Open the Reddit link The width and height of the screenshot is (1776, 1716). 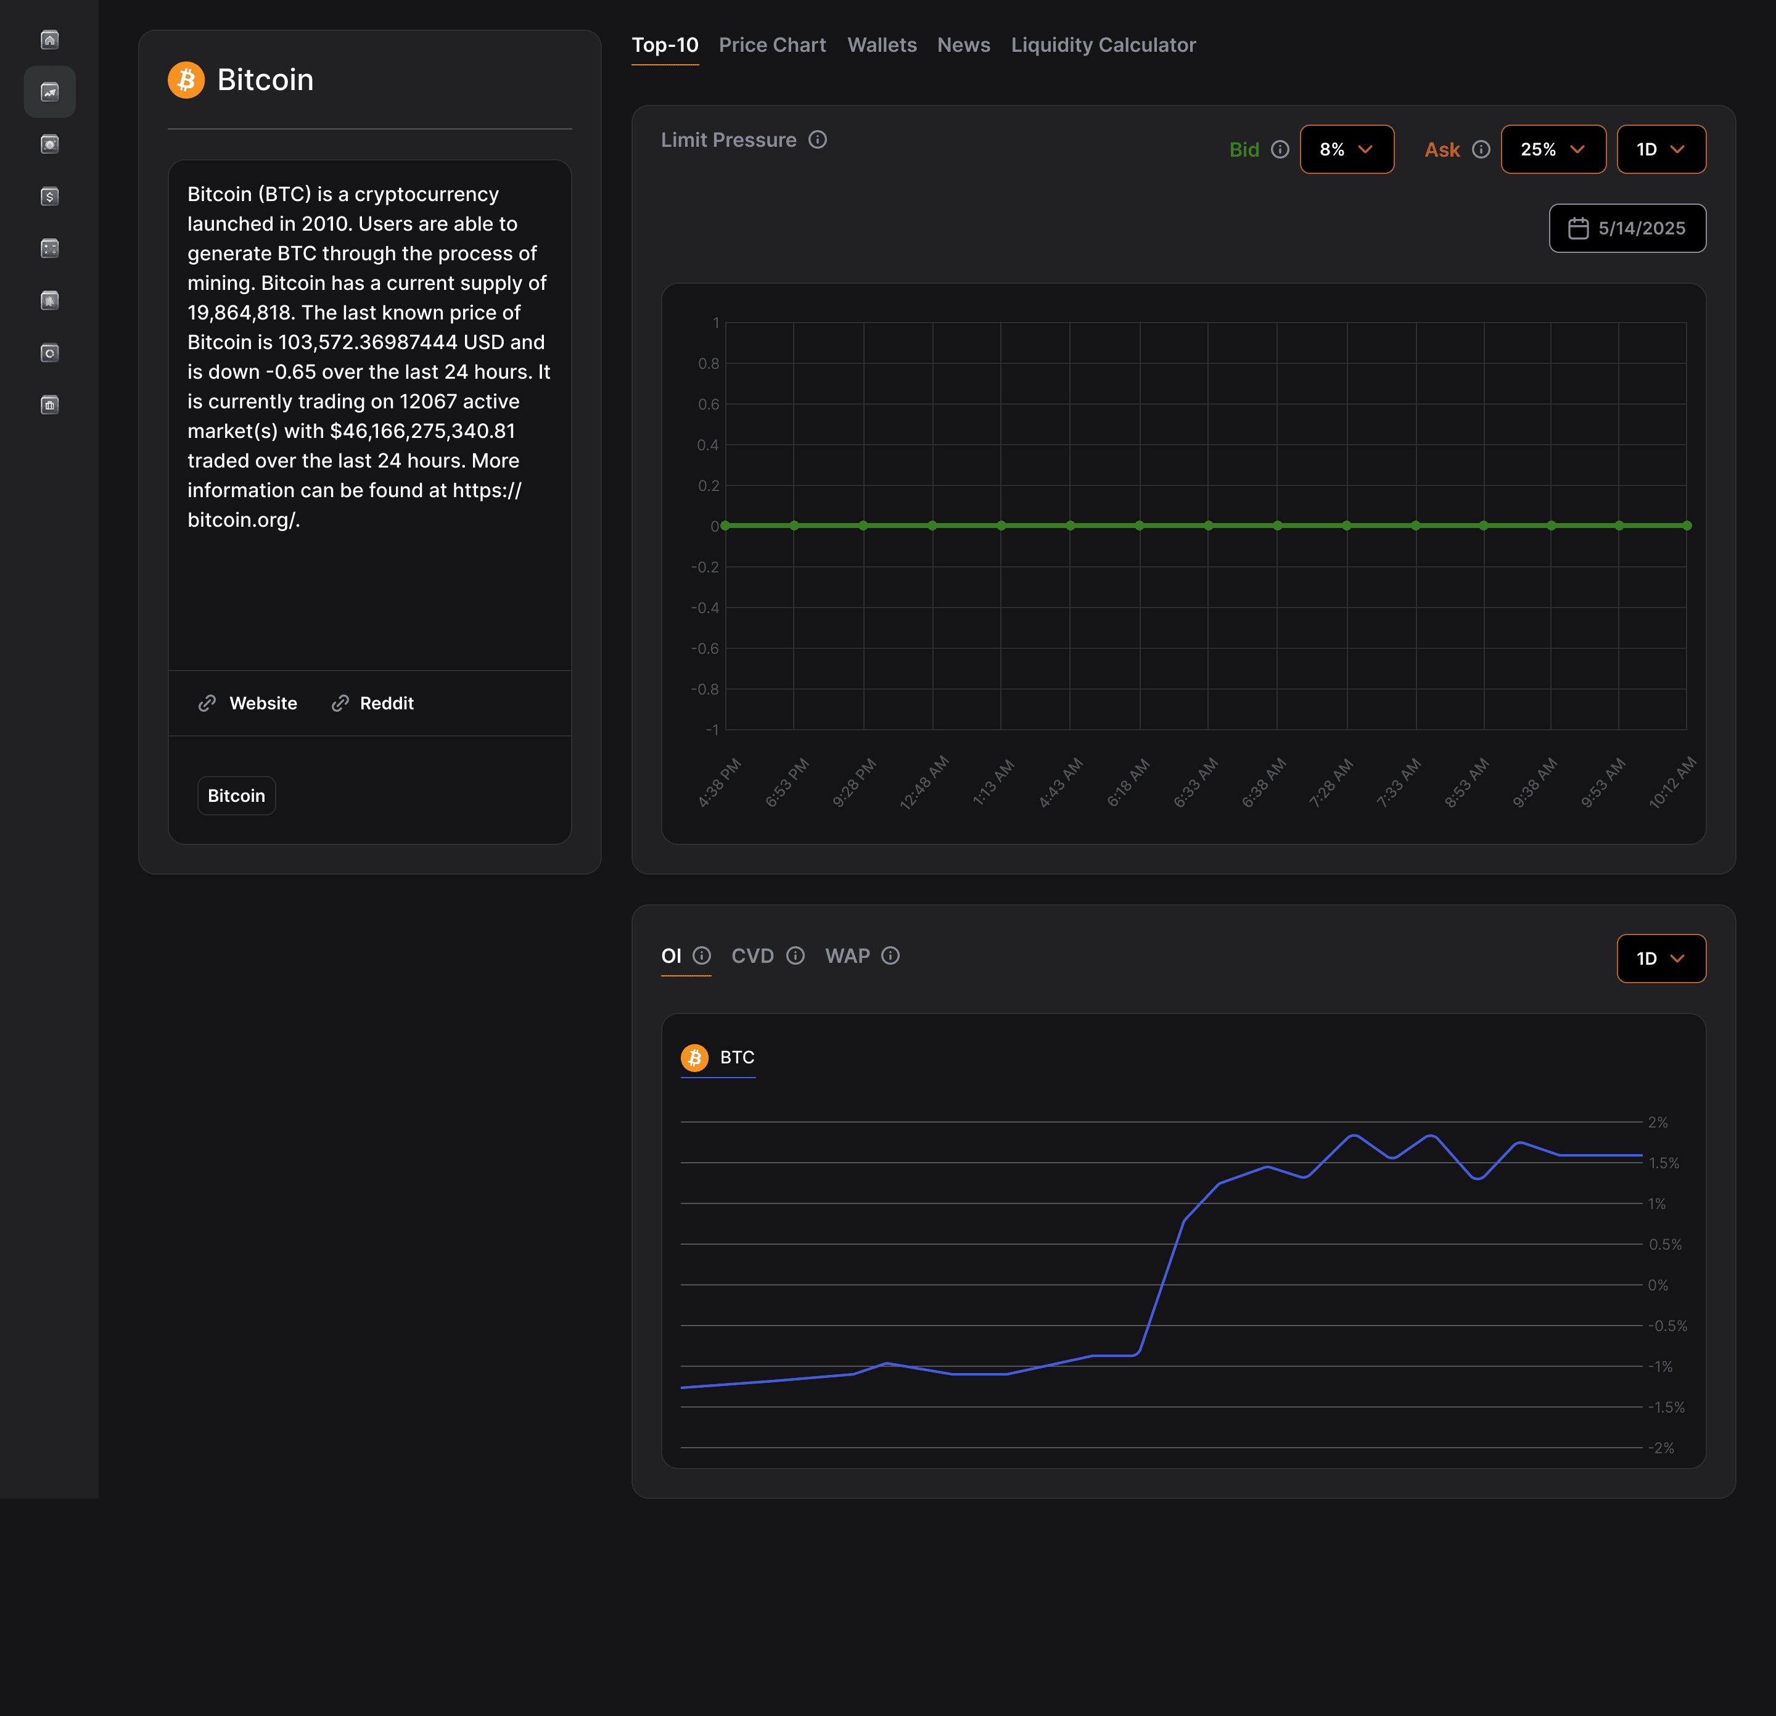pos(372,703)
